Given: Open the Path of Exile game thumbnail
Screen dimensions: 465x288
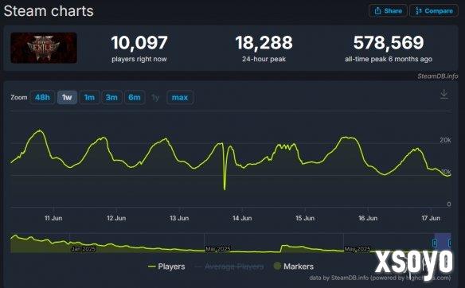Looking at the screenshot, I should coord(44,48).
